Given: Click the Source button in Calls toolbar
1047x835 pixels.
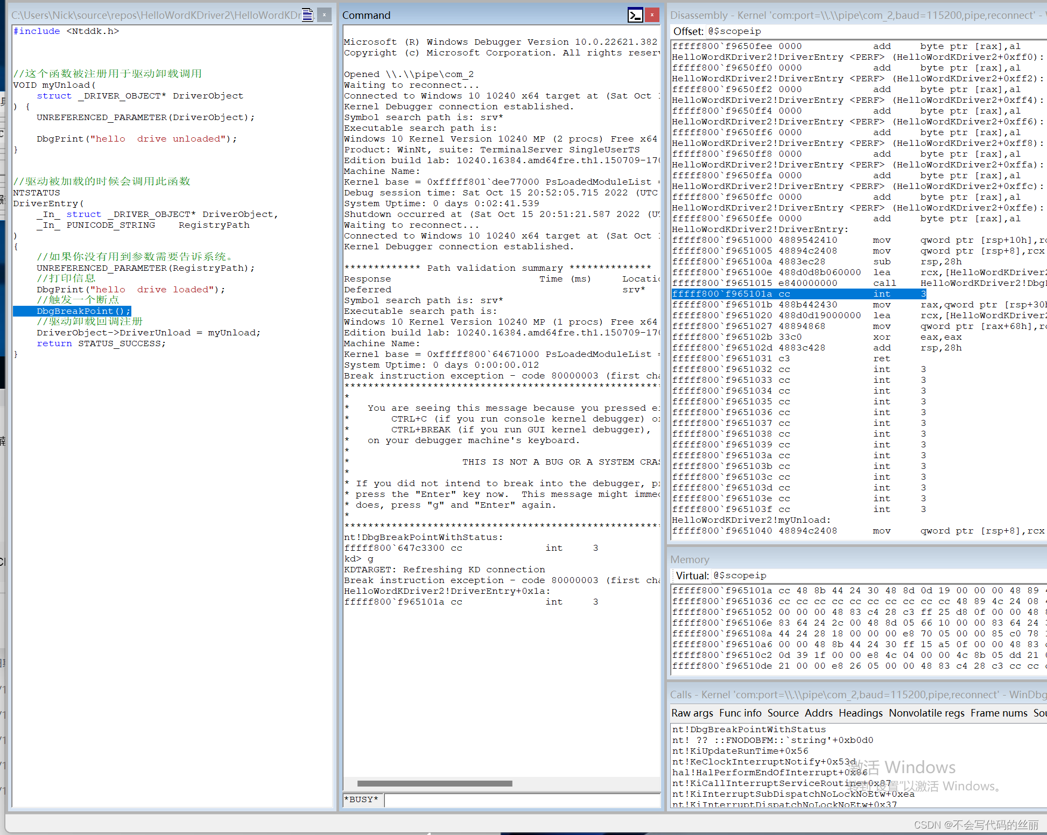Looking at the screenshot, I should tap(783, 713).
